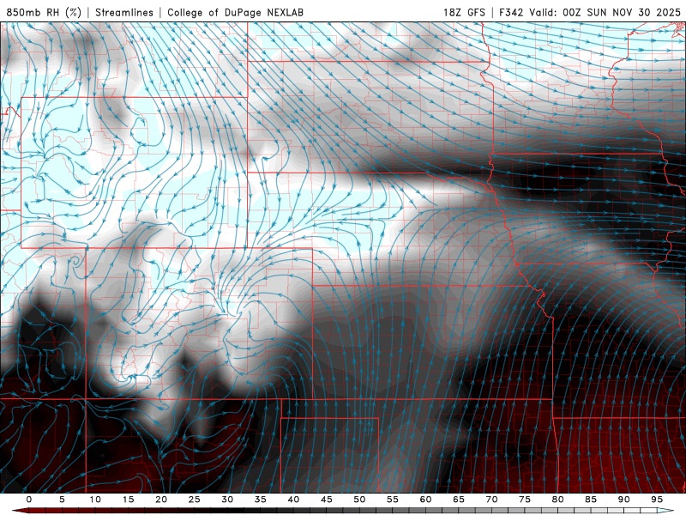
Task: Click the "35" value on the RH scale
Action: tap(261, 500)
